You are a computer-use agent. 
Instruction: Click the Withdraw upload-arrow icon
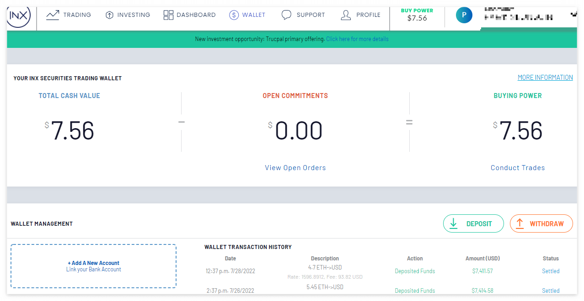click(520, 223)
